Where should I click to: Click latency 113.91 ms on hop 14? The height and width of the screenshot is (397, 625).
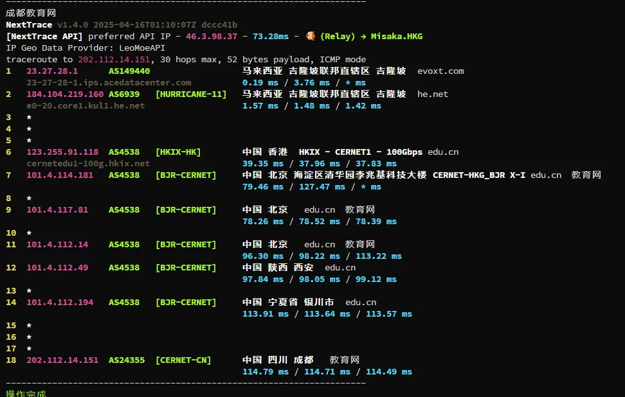266,313
